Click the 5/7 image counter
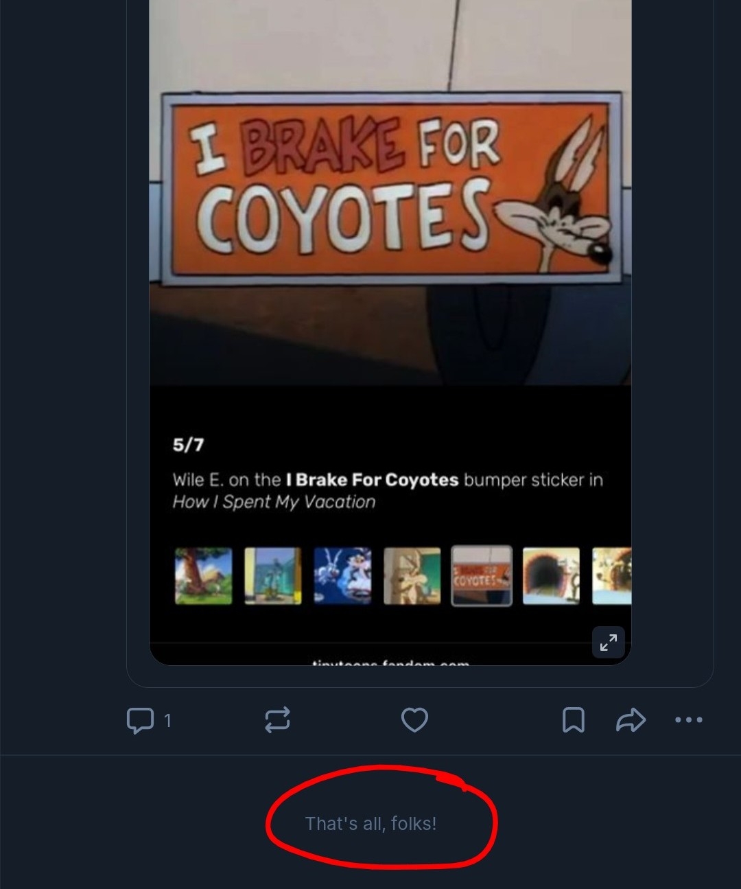This screenshot has height=889, width=741. click(188, 445)
